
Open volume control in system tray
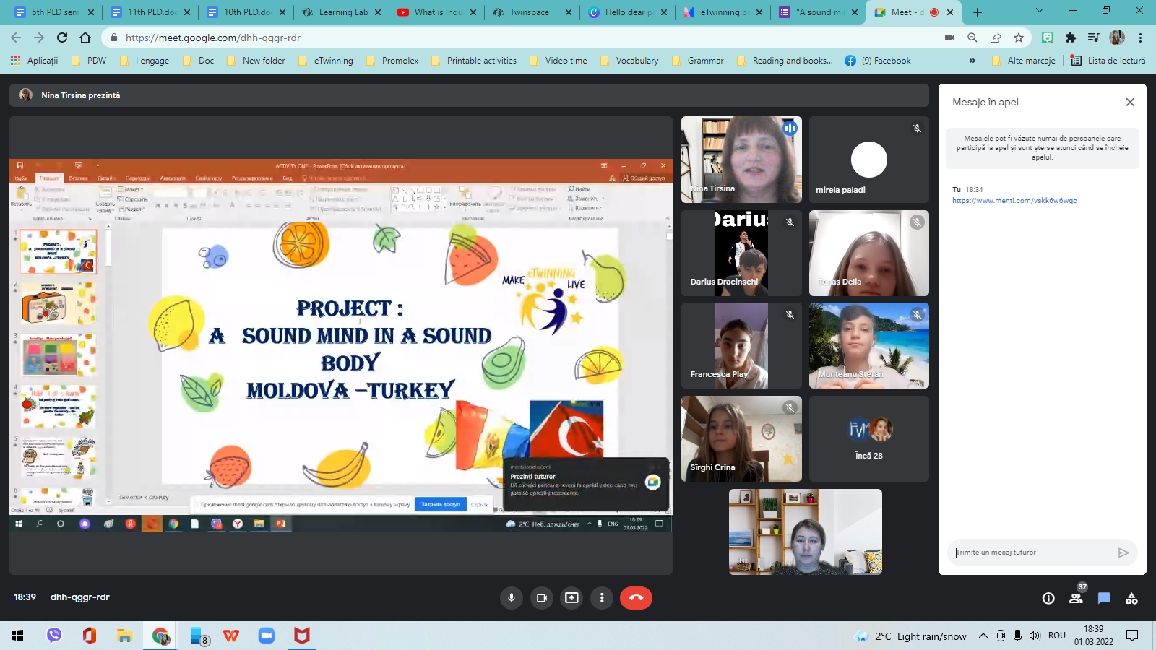click(1034, 636)
